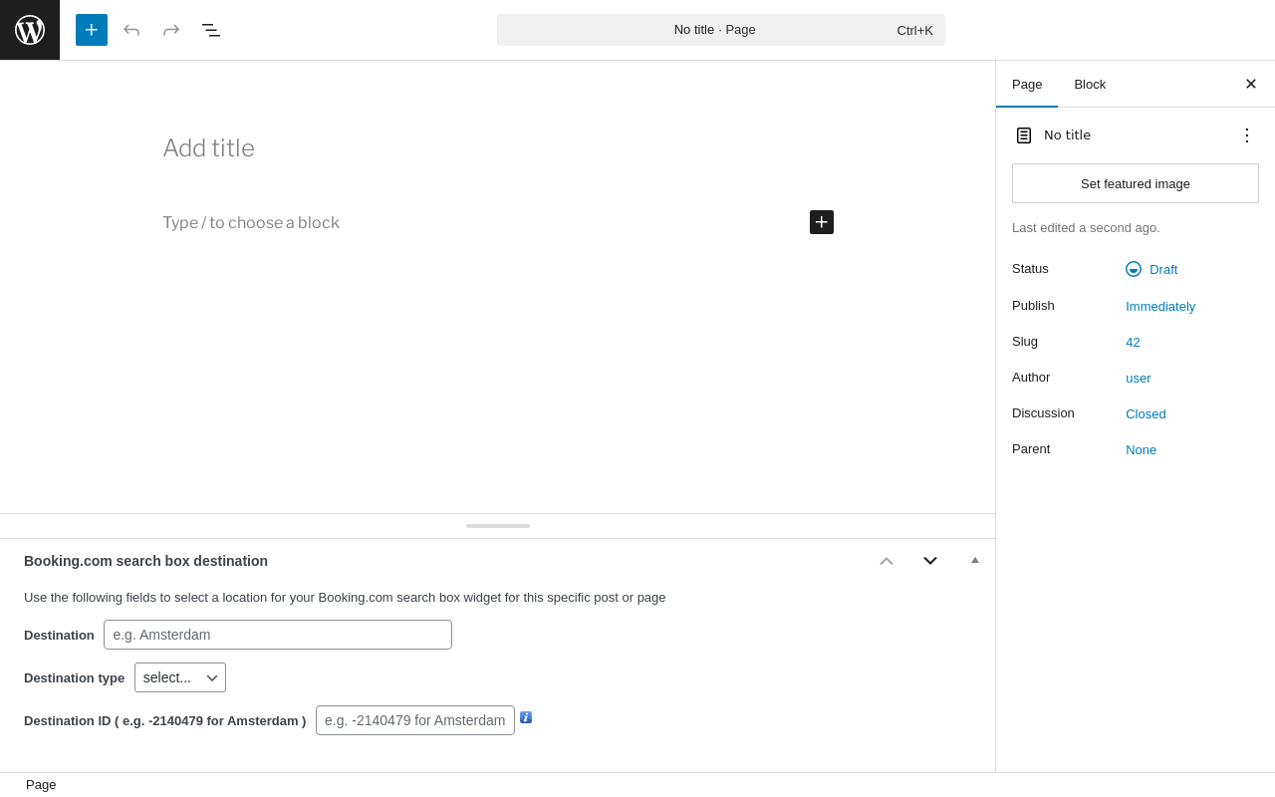Open the Destination type dropdown
Screen dimensions: 1275x797
pyautogui.click(x=180, y=677)
